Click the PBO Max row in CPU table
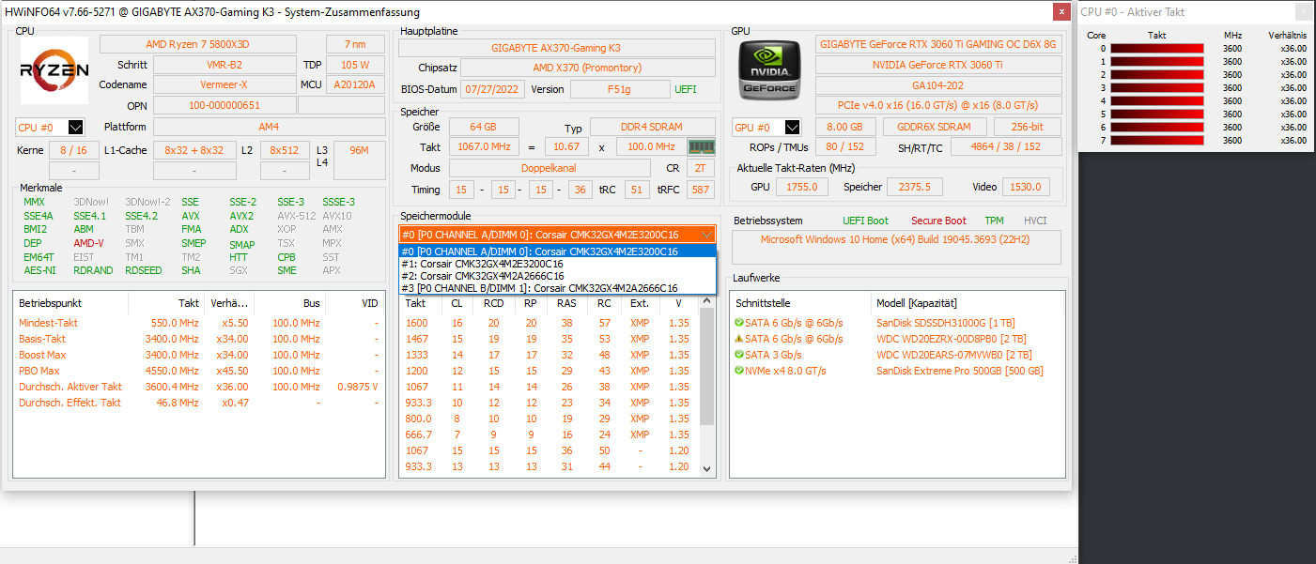Screen dimensions: 1316x564 [x=199, y=371]
